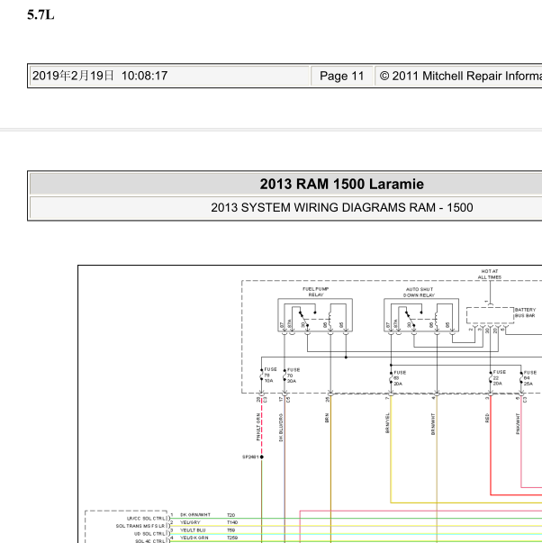This screenshot has height=543, width=542.
Task: Click the "FUSE 64 25A" label
Action: pyautogui.click(x=530, y=378)
